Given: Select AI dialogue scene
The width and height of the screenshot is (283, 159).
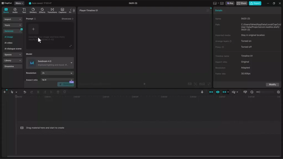Looking at the screenshot, I should [13, 49].
